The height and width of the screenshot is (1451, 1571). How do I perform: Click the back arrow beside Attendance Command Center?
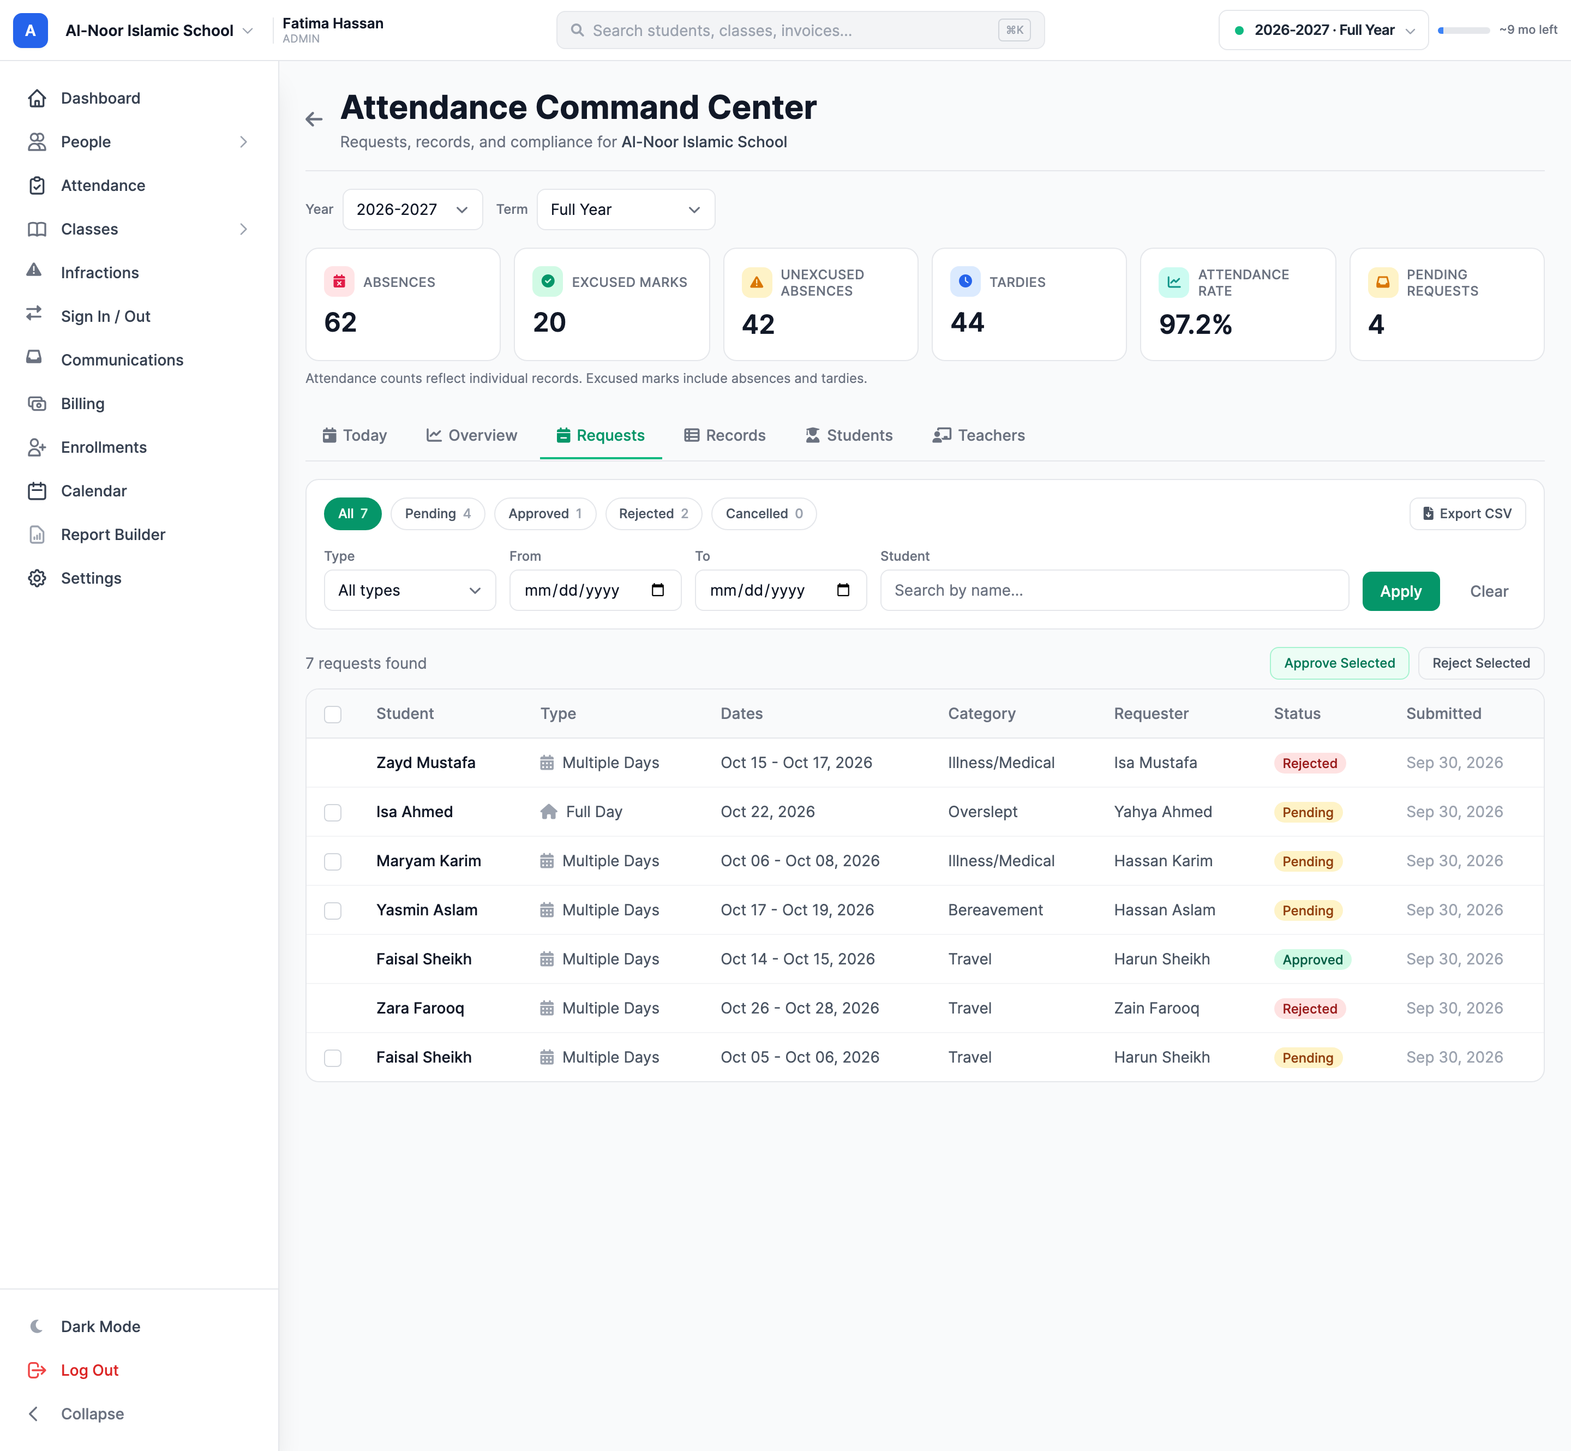pos(314,119)
